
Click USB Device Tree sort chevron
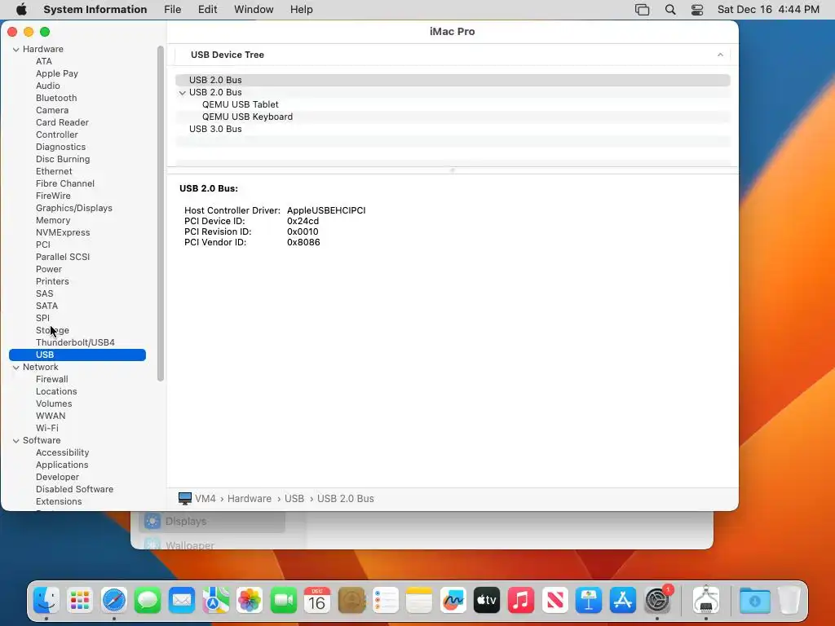pos(720,55)
